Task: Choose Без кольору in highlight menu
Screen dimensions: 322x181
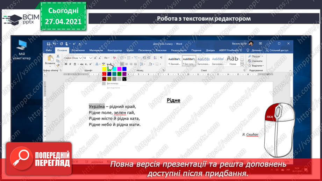Action: [111, 84]
